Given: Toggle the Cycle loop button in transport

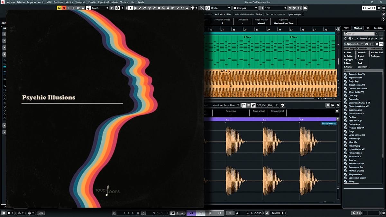Looking at the screenshot, I should (191, 213).
